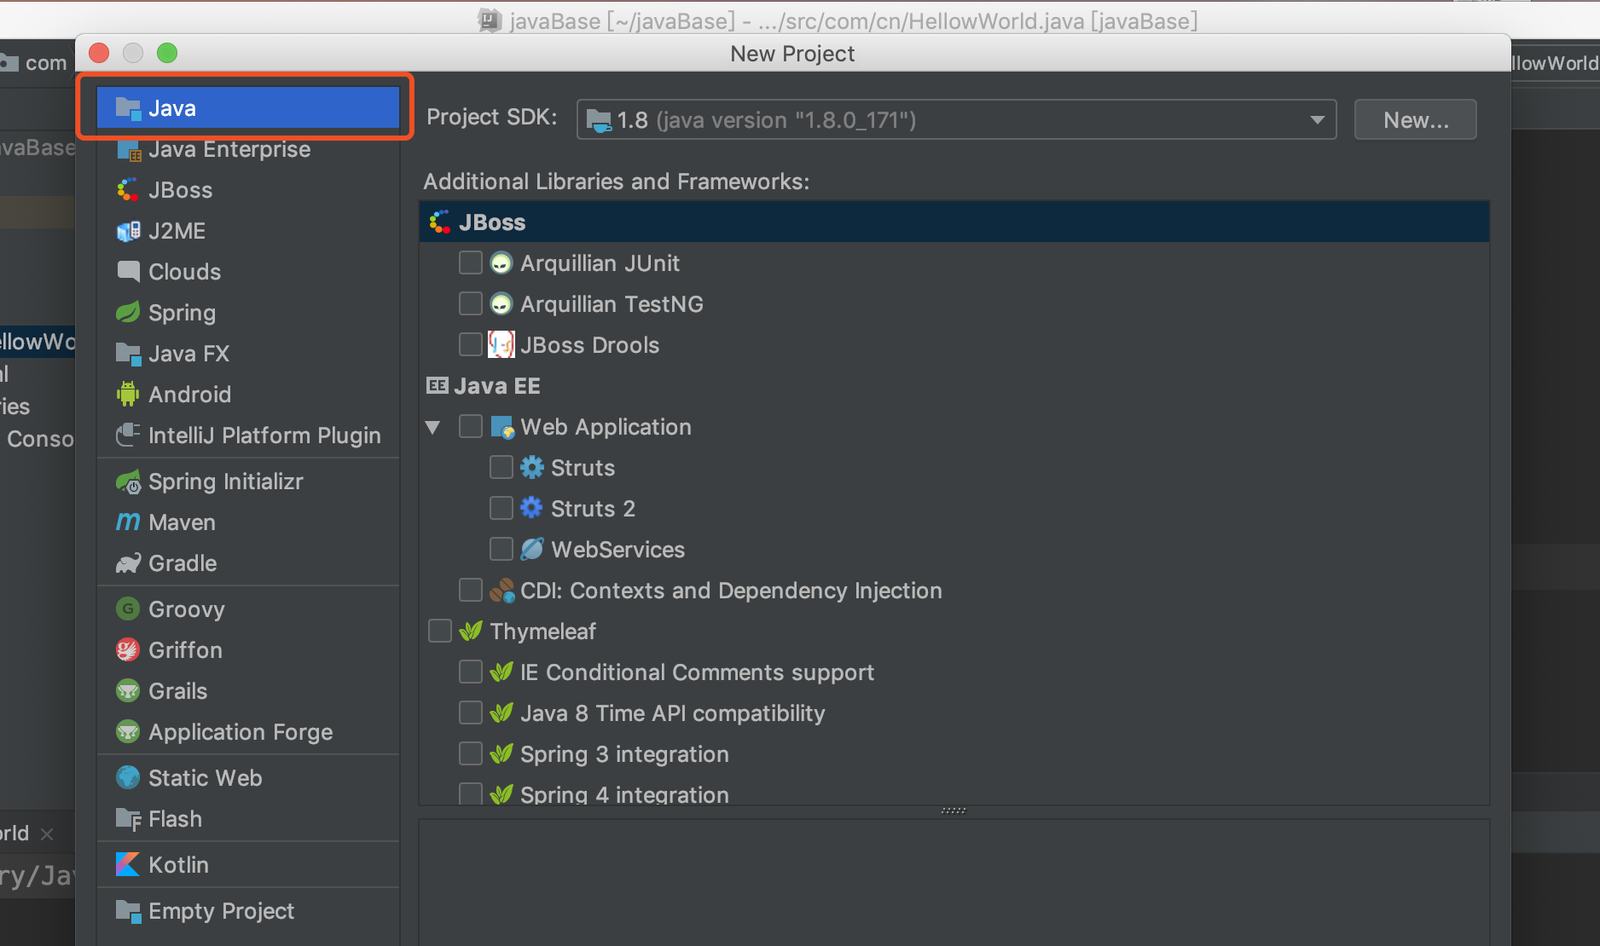Screen dimensions: 1600x946
Task: Click the IntelliJ Platform Plugin icon
Action: 128,436
